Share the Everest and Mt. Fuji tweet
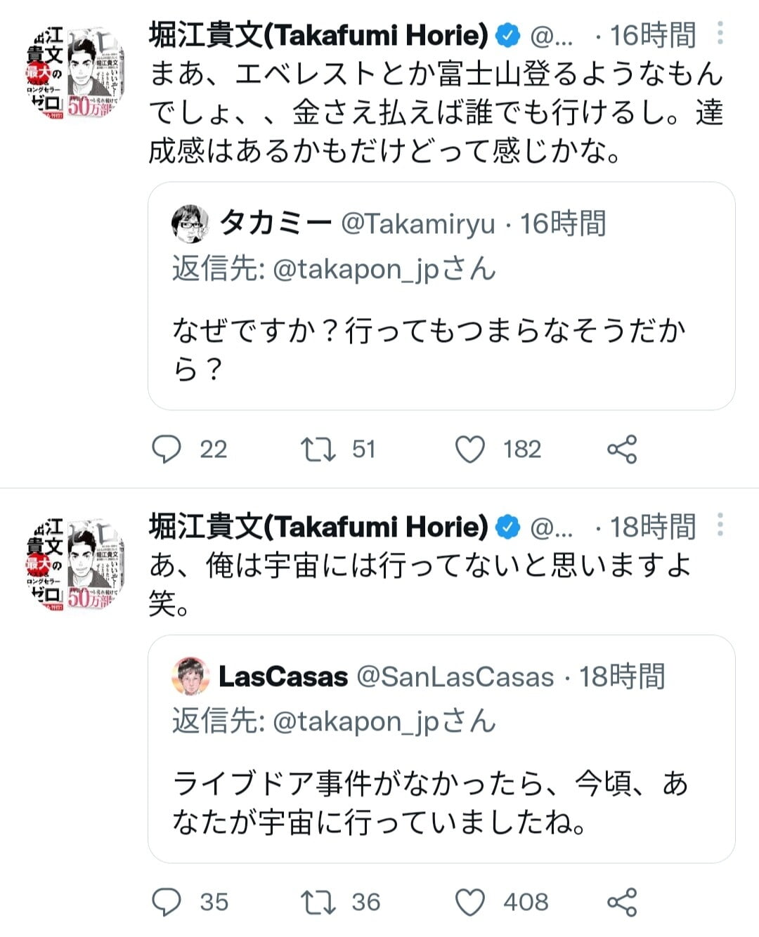This screenshot has height=937, width=759. [x=622, y=450]
